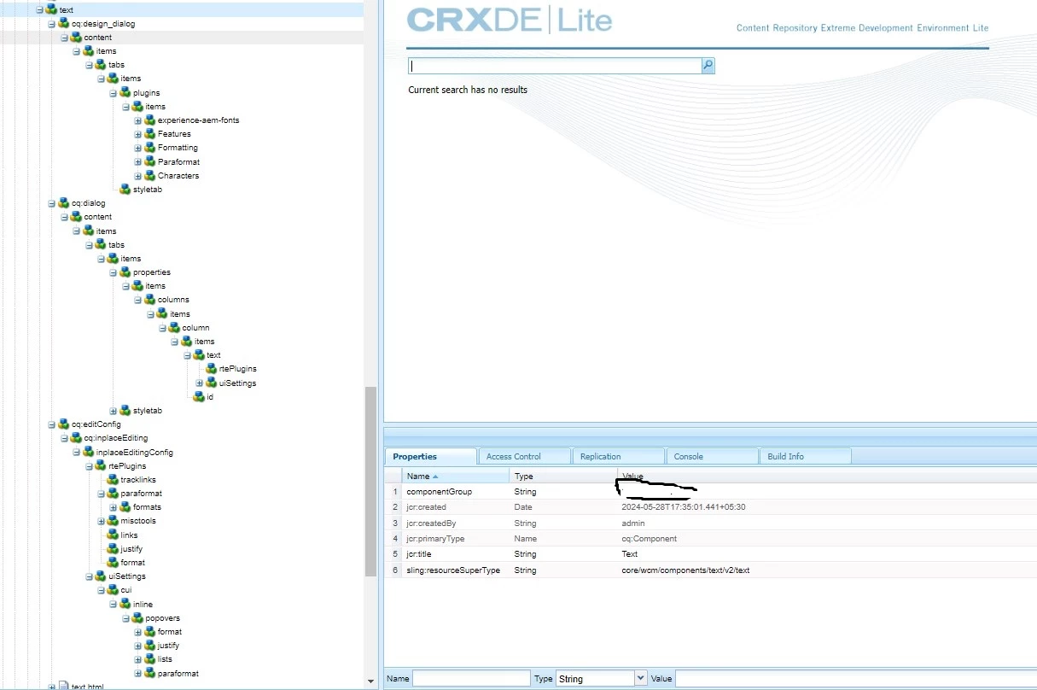The image size is (1037, 690).
Task: Open the Type dropdown for new property
Action: [x=640, y=678]
